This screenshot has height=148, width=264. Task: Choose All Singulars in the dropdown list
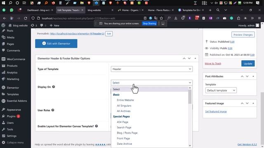124,106
